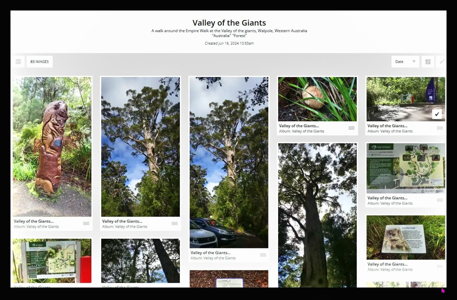Open options handle under the Grandma Tingle sign photo
This screenshot has width=457, height=300.
click(x=440, y=267)
